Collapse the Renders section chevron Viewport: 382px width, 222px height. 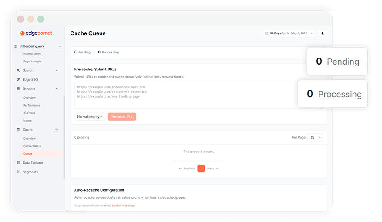tap(57, 89)
